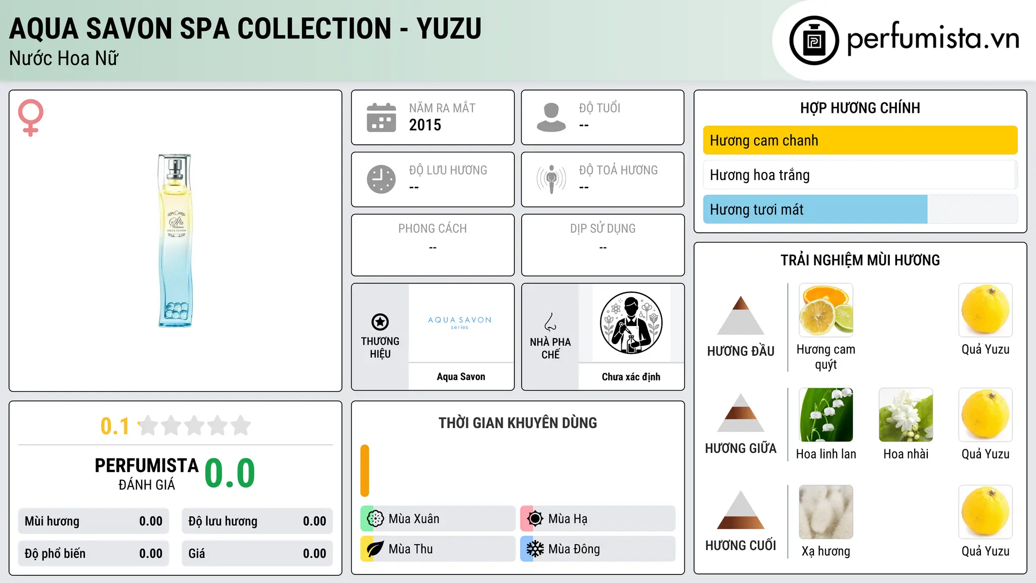
Task: Click the Nước Hoa Nữ subtitle
Action: point(64,58)
